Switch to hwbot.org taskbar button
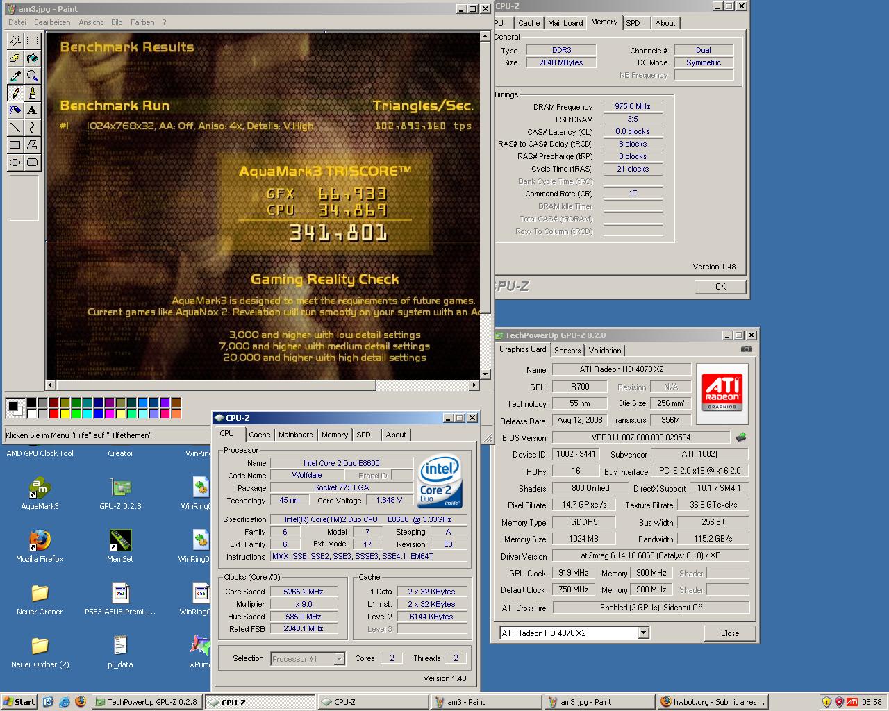The height and width of the screenshot is (711, 889). (x=712, y=702)
